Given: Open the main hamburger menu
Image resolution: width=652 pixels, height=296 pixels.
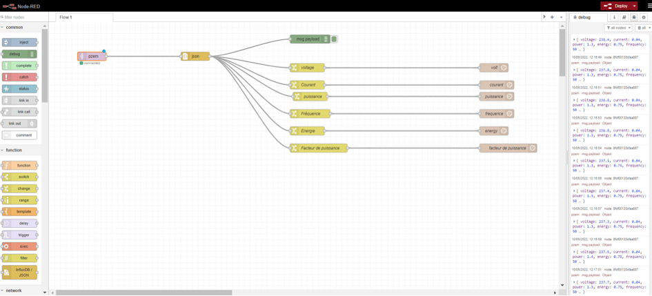Looking at the screenshot, I should (x=649, y=6).
